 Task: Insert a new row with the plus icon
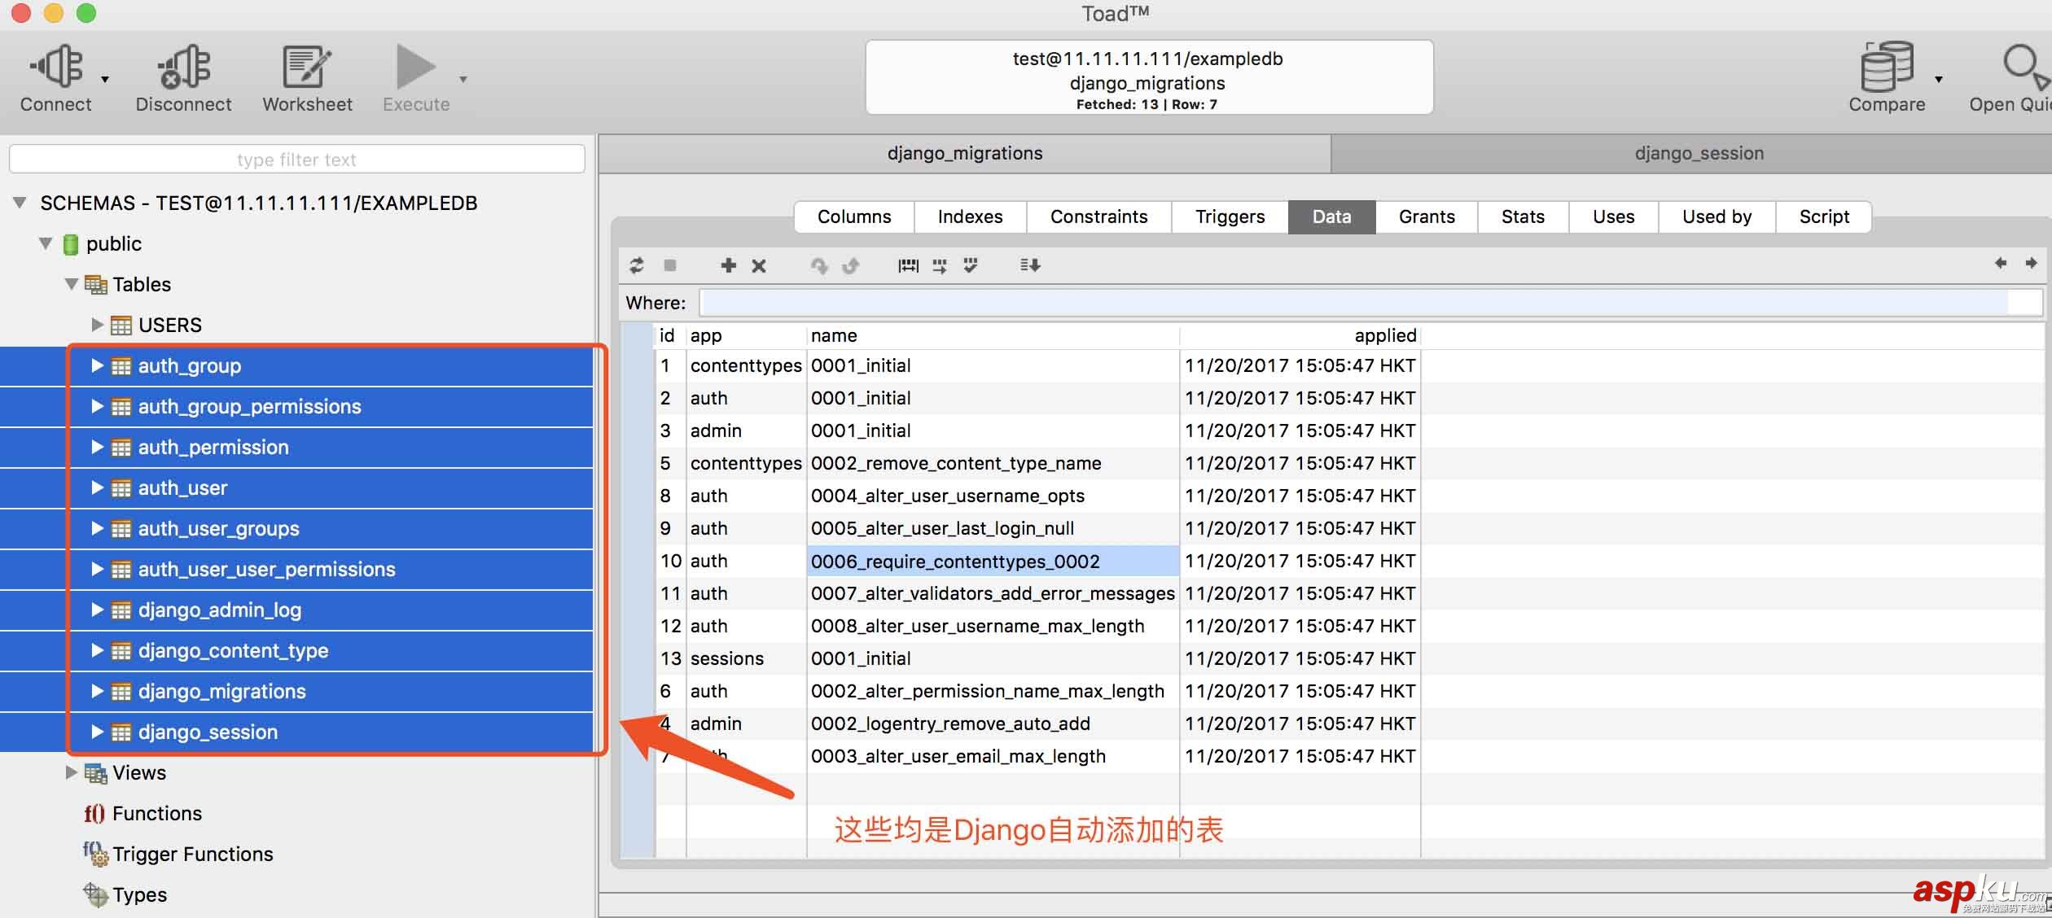click(x=727, y=265)
